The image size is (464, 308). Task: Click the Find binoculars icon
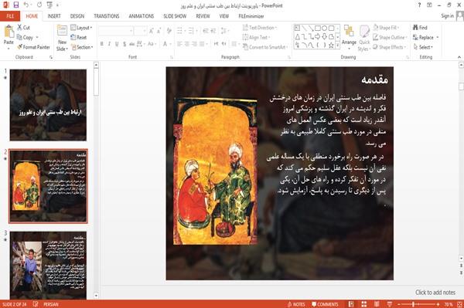[416, 28]
